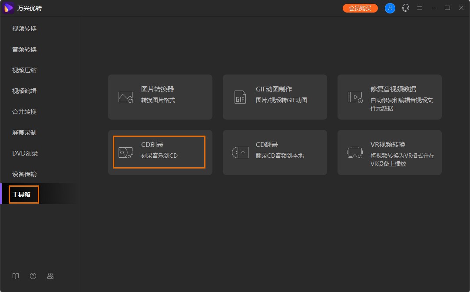The height and width of the screenshot is (292, 470).
Task: Open the feedback community icon at bottom
Action: tap(50, 276)
